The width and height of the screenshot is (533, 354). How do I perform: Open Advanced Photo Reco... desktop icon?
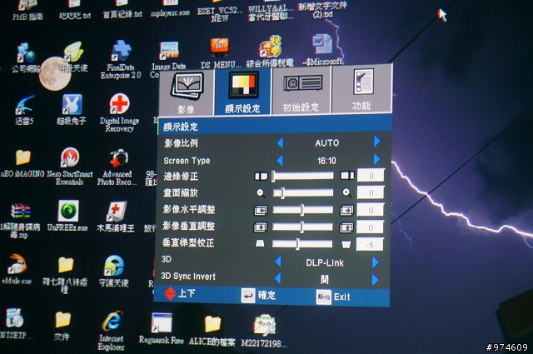click(117, 167)
